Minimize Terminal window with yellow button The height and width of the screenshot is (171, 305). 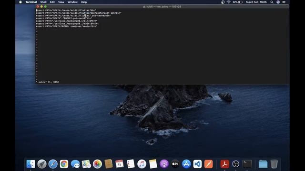(x=41, y=6)
